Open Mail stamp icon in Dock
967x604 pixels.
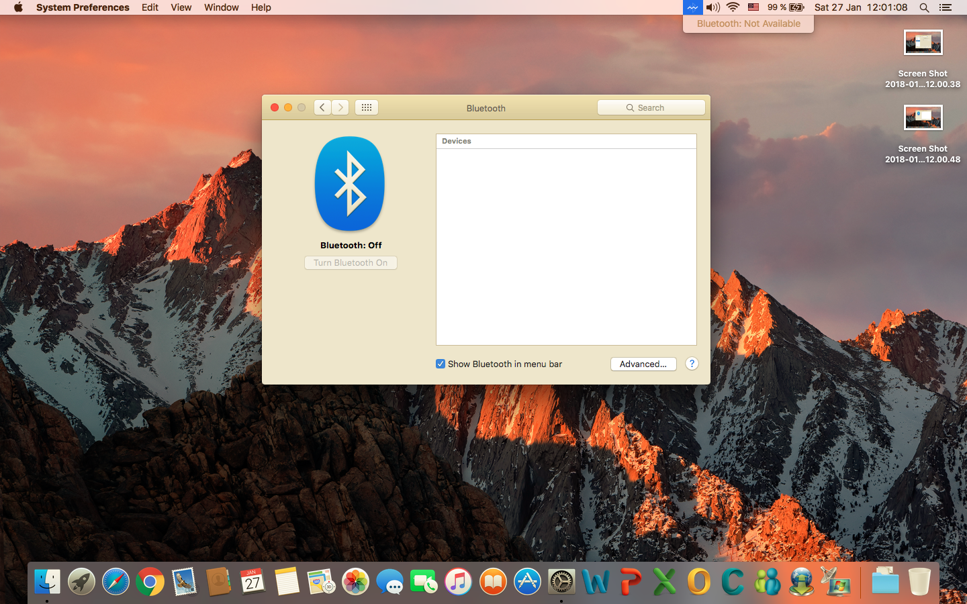click(x=184, y=581)
